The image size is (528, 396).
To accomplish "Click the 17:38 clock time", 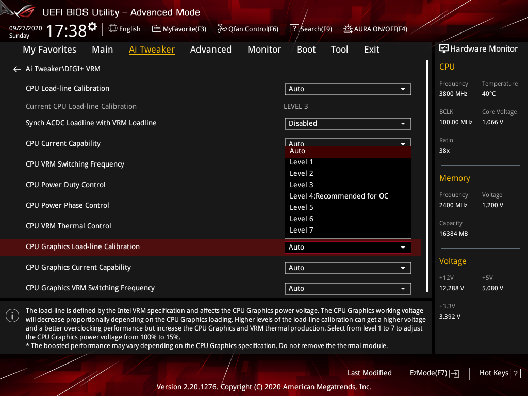I will click(x=67, y=31).
